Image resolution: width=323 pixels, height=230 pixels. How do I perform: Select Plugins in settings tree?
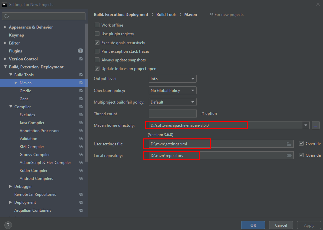[x=15, y=51]
